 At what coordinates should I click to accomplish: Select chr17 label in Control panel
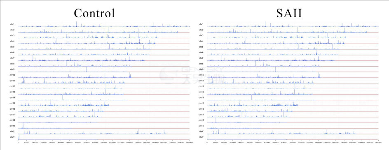pyautogui.click(x=13, y=115)
